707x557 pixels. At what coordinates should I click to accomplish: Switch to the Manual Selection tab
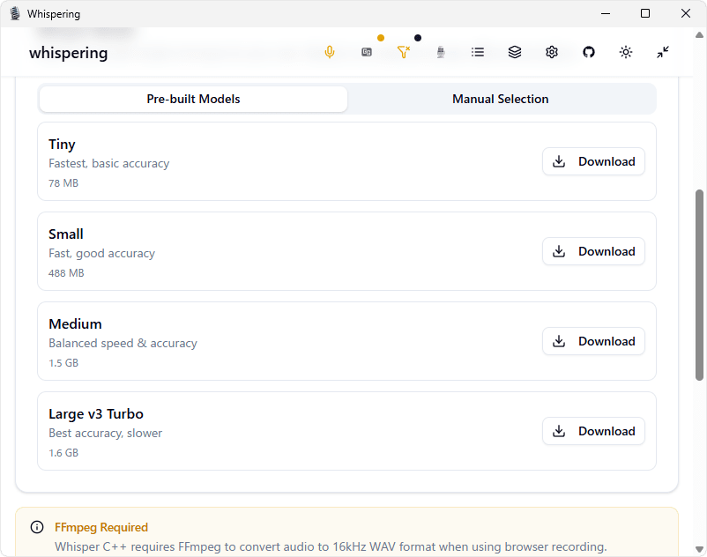pos(501,99)
